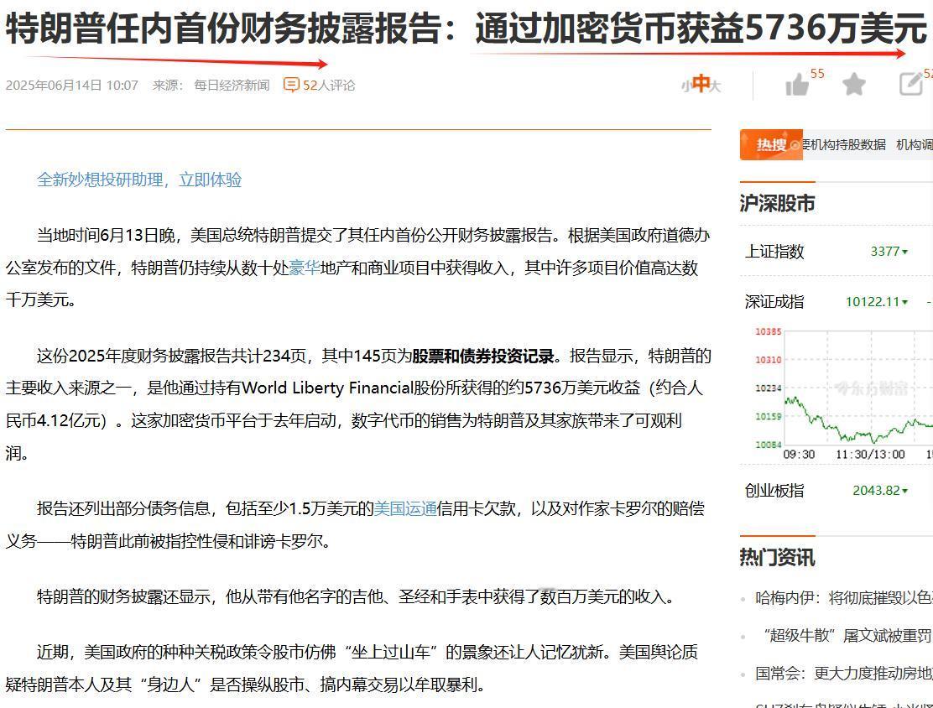Click the 3377 index value
Image resolution: width=933 pixels, height=708 pixels.
point(885,251)
